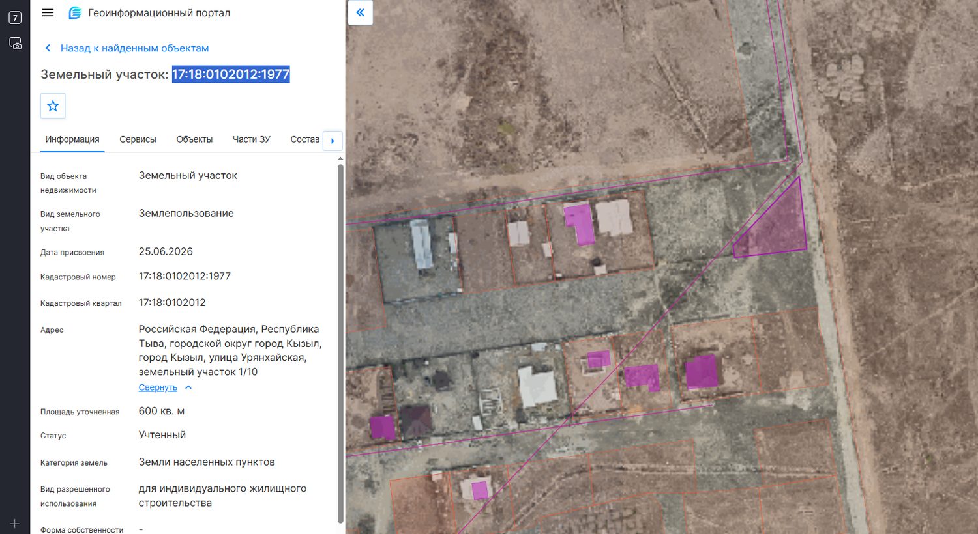978x534 pixels.
Task: Collapse the side panel with double-chevron button
Action: coord(360,12)
